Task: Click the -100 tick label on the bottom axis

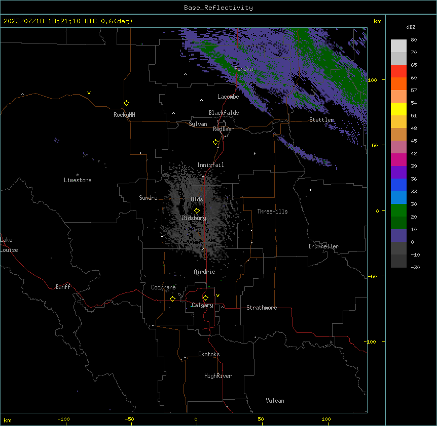Action: coord(63,419)
